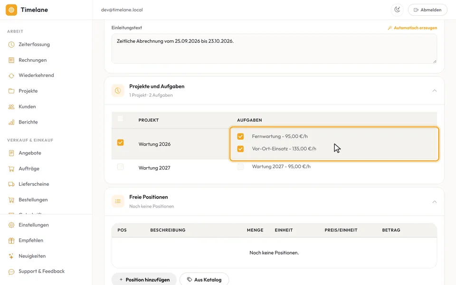Collapse the Freie Positionen section
Image resolution: width=456 pixels, height=285 pixels.
point(435,202)
